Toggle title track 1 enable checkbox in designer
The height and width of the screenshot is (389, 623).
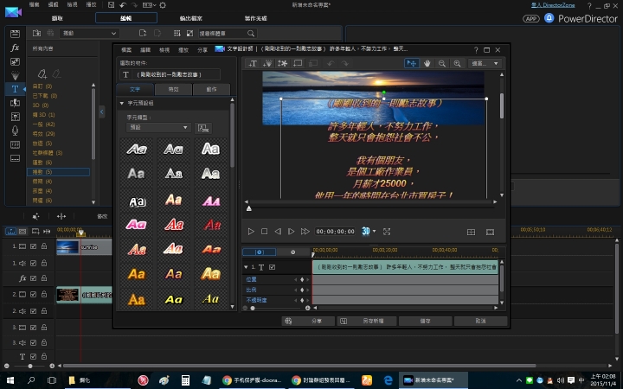273,267
